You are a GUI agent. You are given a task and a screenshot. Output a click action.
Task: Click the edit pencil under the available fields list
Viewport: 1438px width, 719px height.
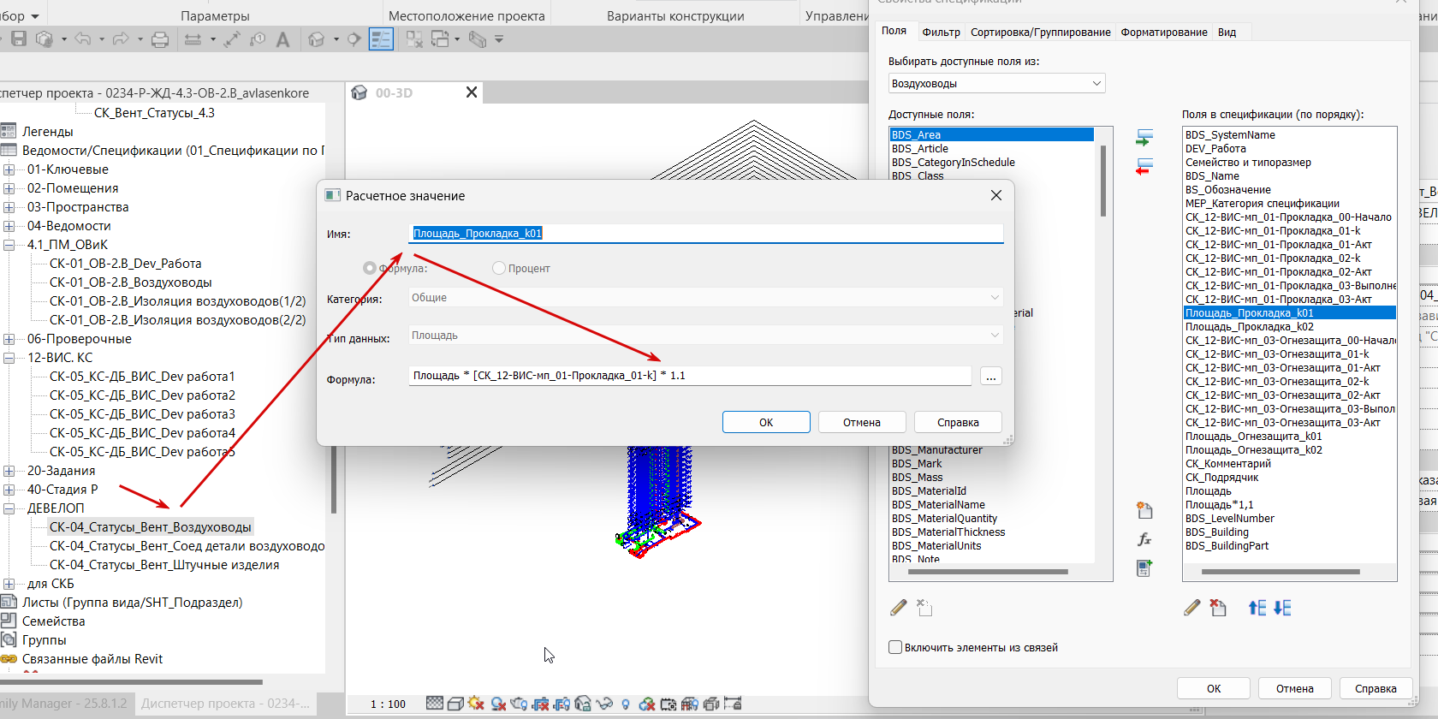[x=899, y=608]
